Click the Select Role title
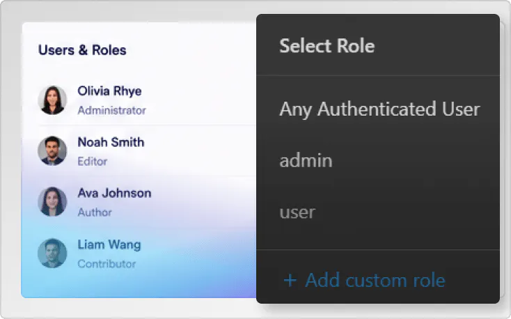The width and height of the screenshot is (511, 319). click(x=327, y=46)
